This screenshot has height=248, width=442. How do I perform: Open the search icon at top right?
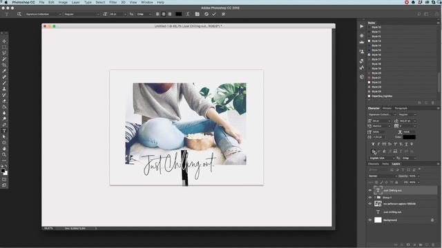[x=419, y=14]
